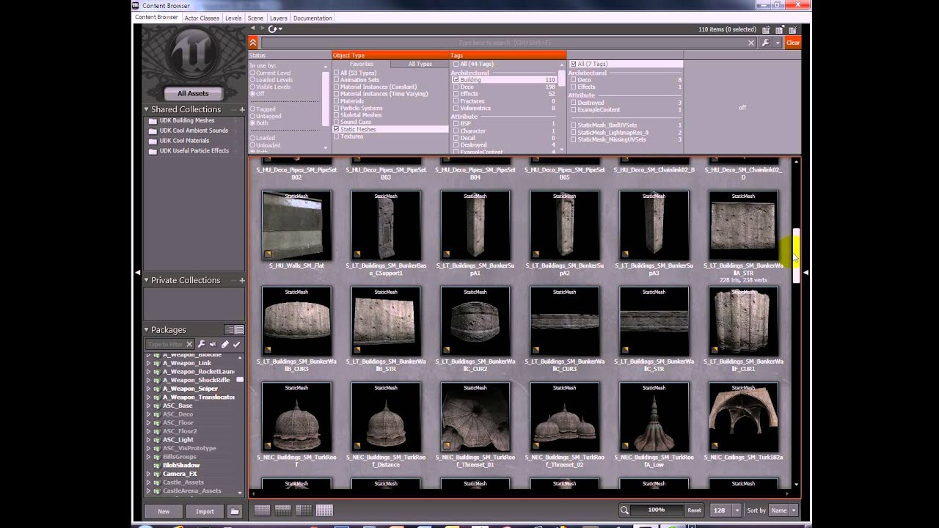Remove a Shared Collection with the minus icon

click(x=234, y=109)
